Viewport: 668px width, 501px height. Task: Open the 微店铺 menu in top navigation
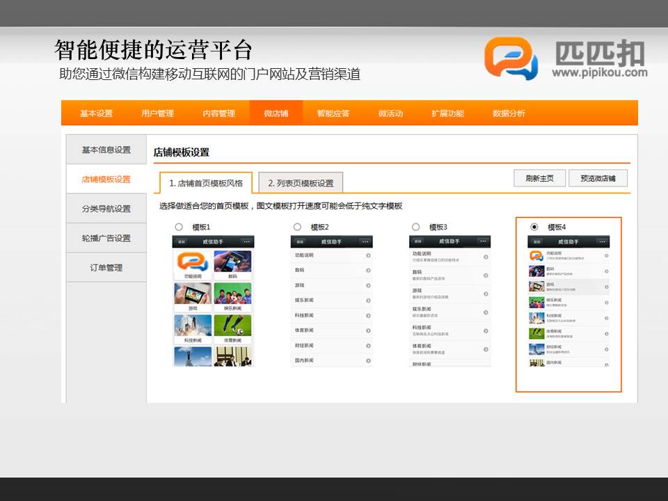click(x=276, y=113)
